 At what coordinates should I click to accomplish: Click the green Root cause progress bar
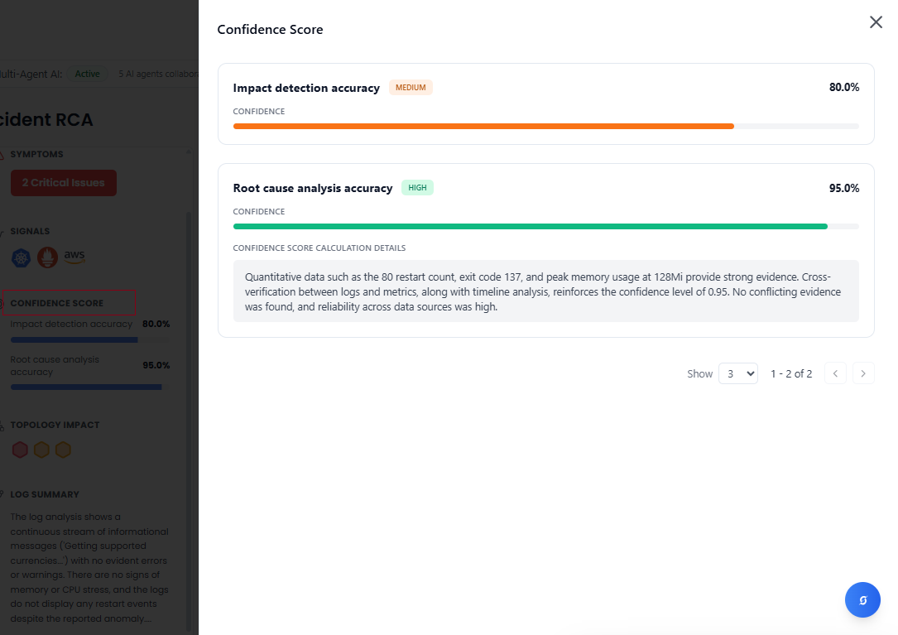[x=530, y=226]
